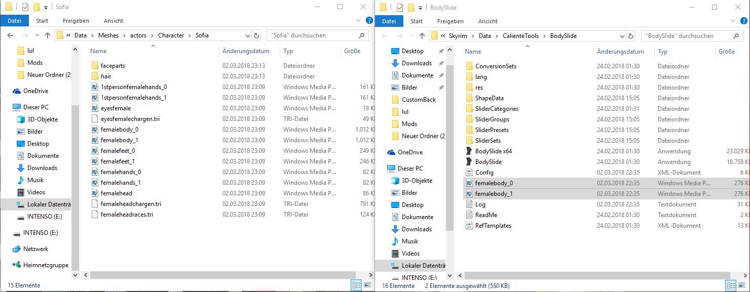Open OneDrive in Sofia window sidebar
750x292 pixels.
pyautogui.click(x=35, y=91)
